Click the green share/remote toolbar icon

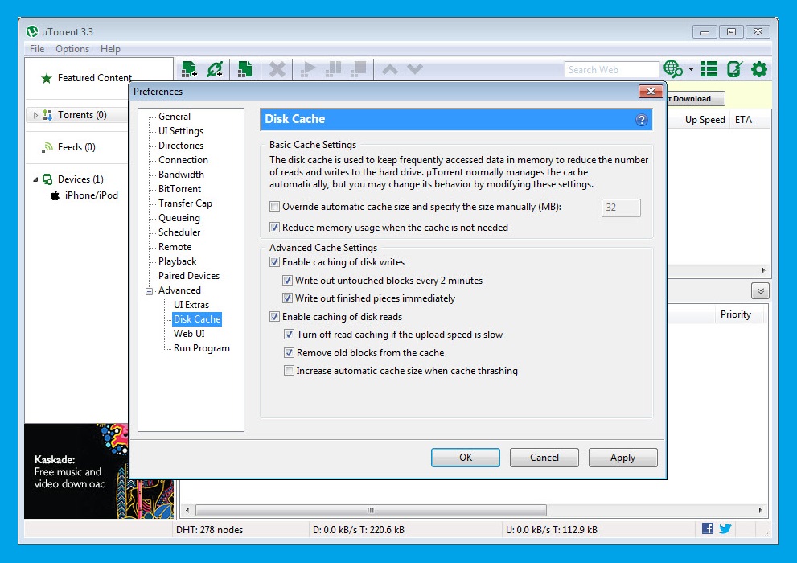(734, 68)
